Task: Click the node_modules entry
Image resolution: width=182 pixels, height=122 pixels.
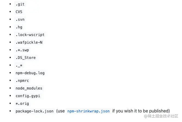Action: (x=29, y=88)
